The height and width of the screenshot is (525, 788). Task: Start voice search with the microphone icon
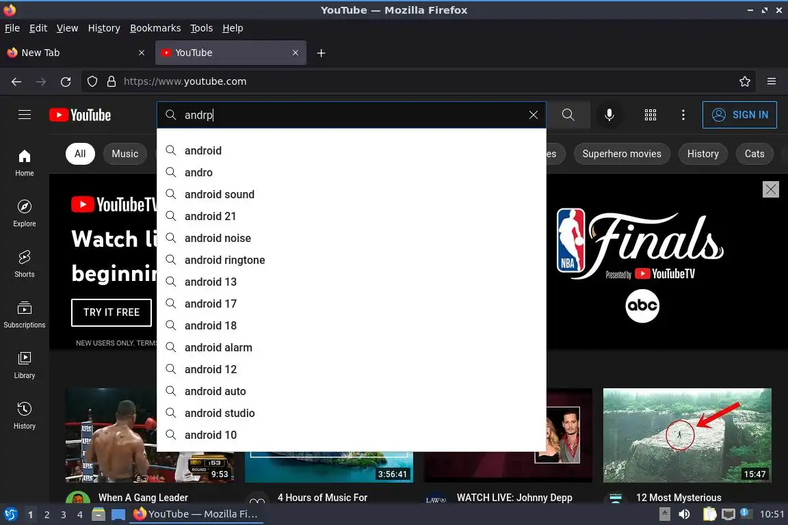[x=609, y=115]
